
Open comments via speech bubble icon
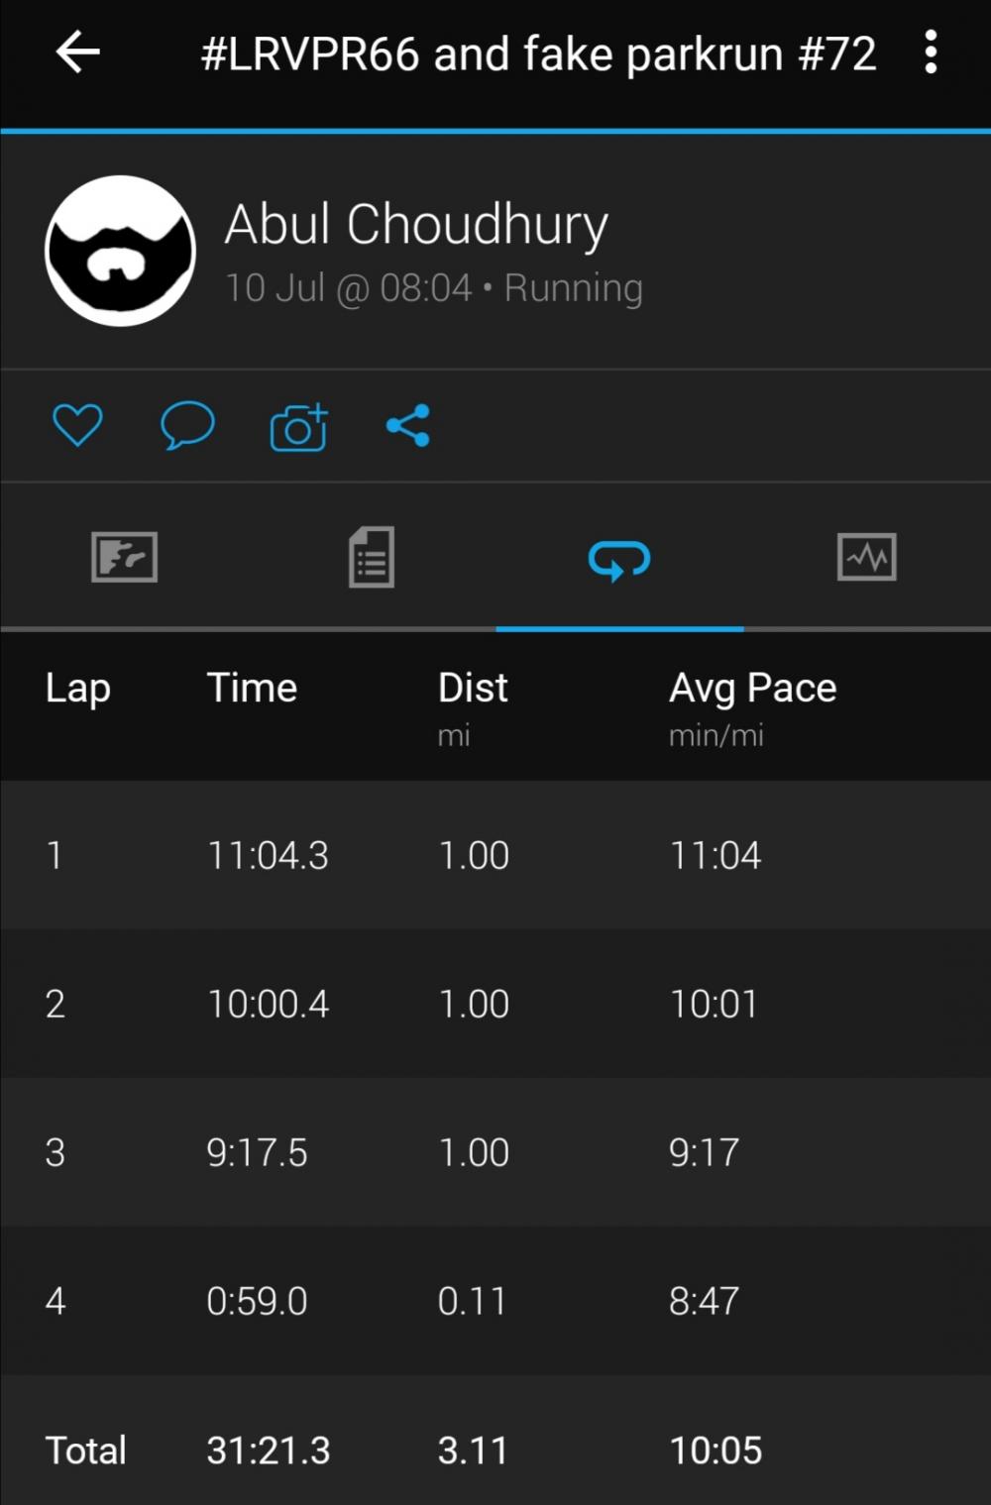point(187,425)
